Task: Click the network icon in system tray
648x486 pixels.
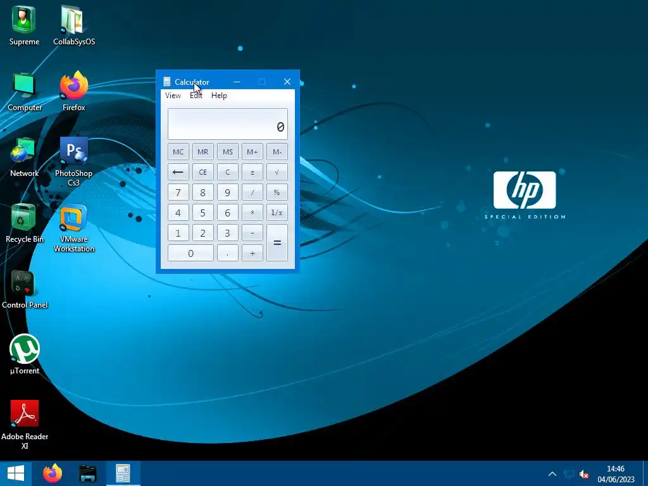Action: click(x=569, y=474)
